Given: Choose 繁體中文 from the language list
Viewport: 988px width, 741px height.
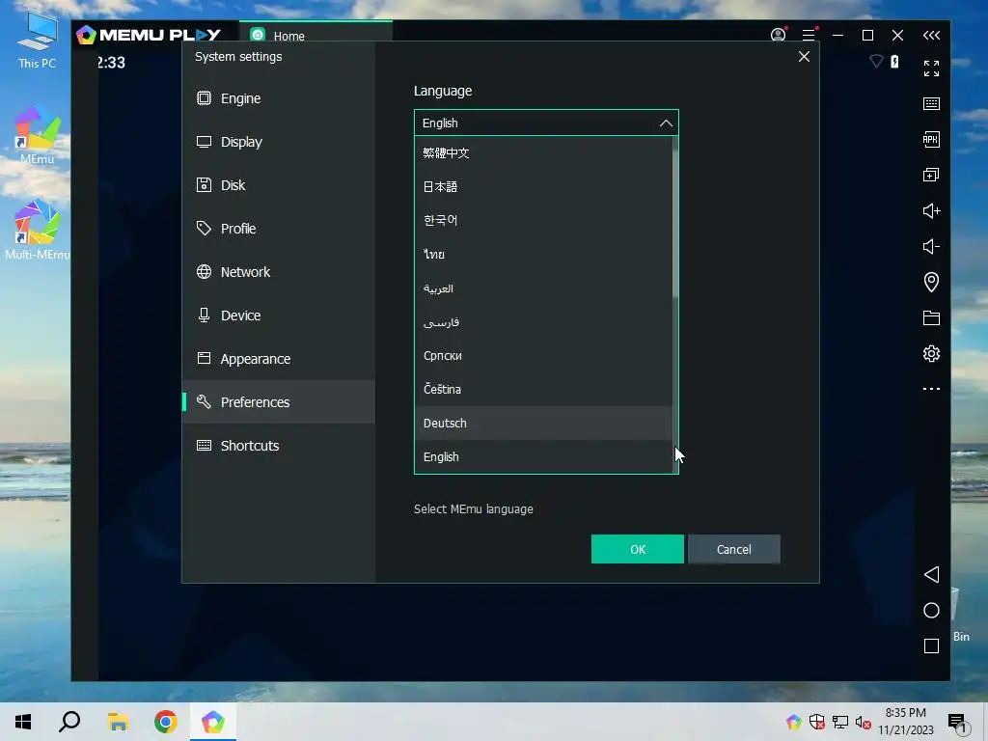Looking at the screenshot, I should pos(543,153).
